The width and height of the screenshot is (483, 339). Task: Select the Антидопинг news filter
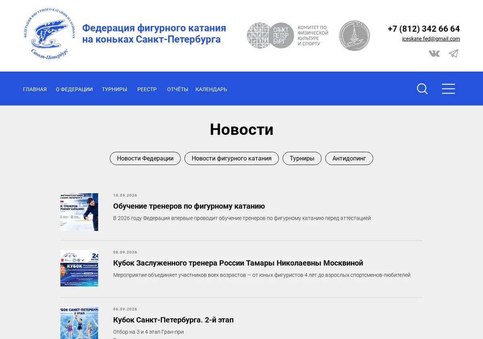[349, 158]
